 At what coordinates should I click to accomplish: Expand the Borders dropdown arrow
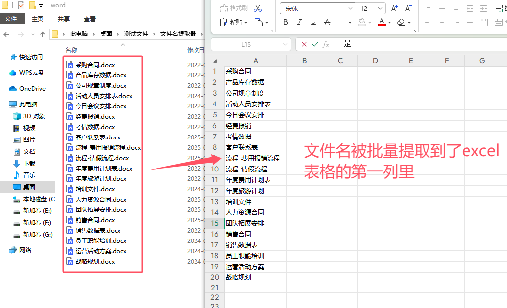350,22
